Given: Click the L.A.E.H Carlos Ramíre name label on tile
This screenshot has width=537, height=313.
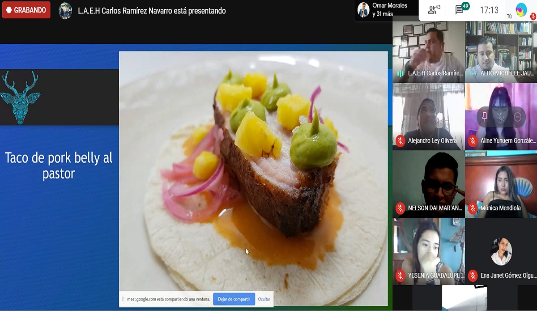Looking at the screenshot, I should pyautogui.click(x=435, y=73).
